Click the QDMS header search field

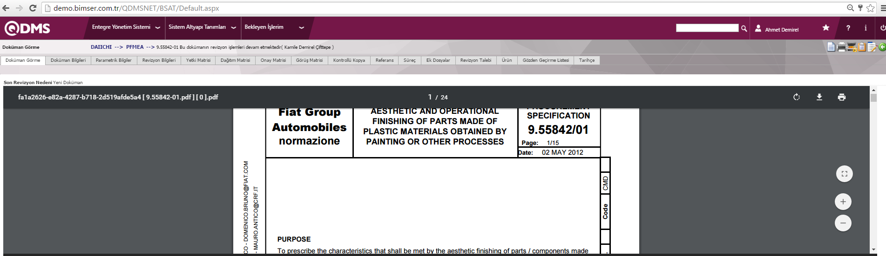point(707,28)
